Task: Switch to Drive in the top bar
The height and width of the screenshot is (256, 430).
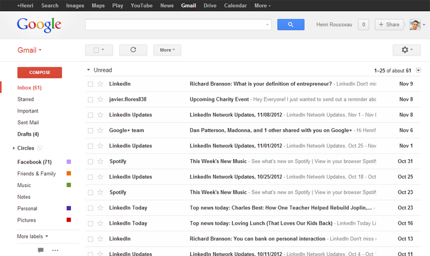Action: 210,6
